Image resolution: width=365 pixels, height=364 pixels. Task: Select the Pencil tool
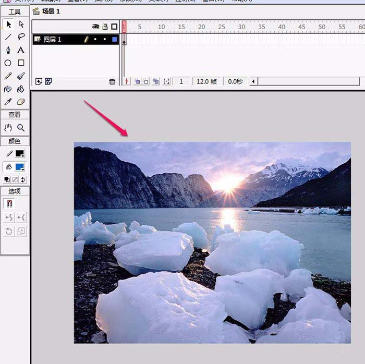(8, 76)
